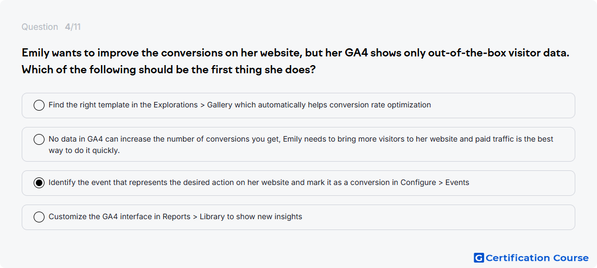The width and height of the screenshot is (597, 268).
Task: Click the 'Emily wants to improve' question heading
Action: [295, 53]
